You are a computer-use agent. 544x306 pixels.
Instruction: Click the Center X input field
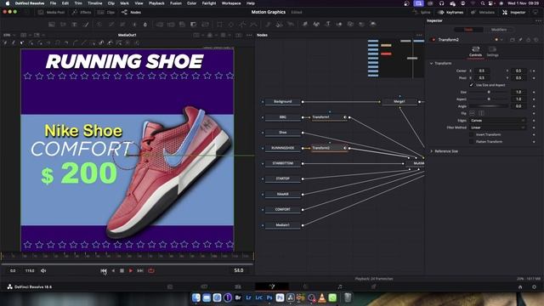click(x=482, y=71)
